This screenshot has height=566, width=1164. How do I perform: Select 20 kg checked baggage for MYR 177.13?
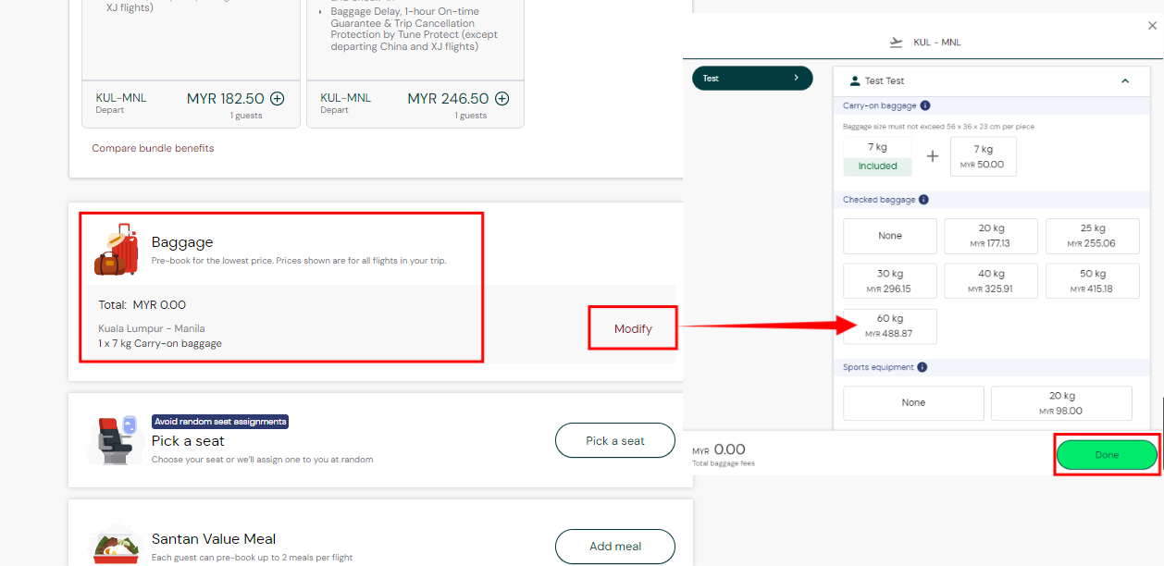pyautogui.click(x=991, y=236)
